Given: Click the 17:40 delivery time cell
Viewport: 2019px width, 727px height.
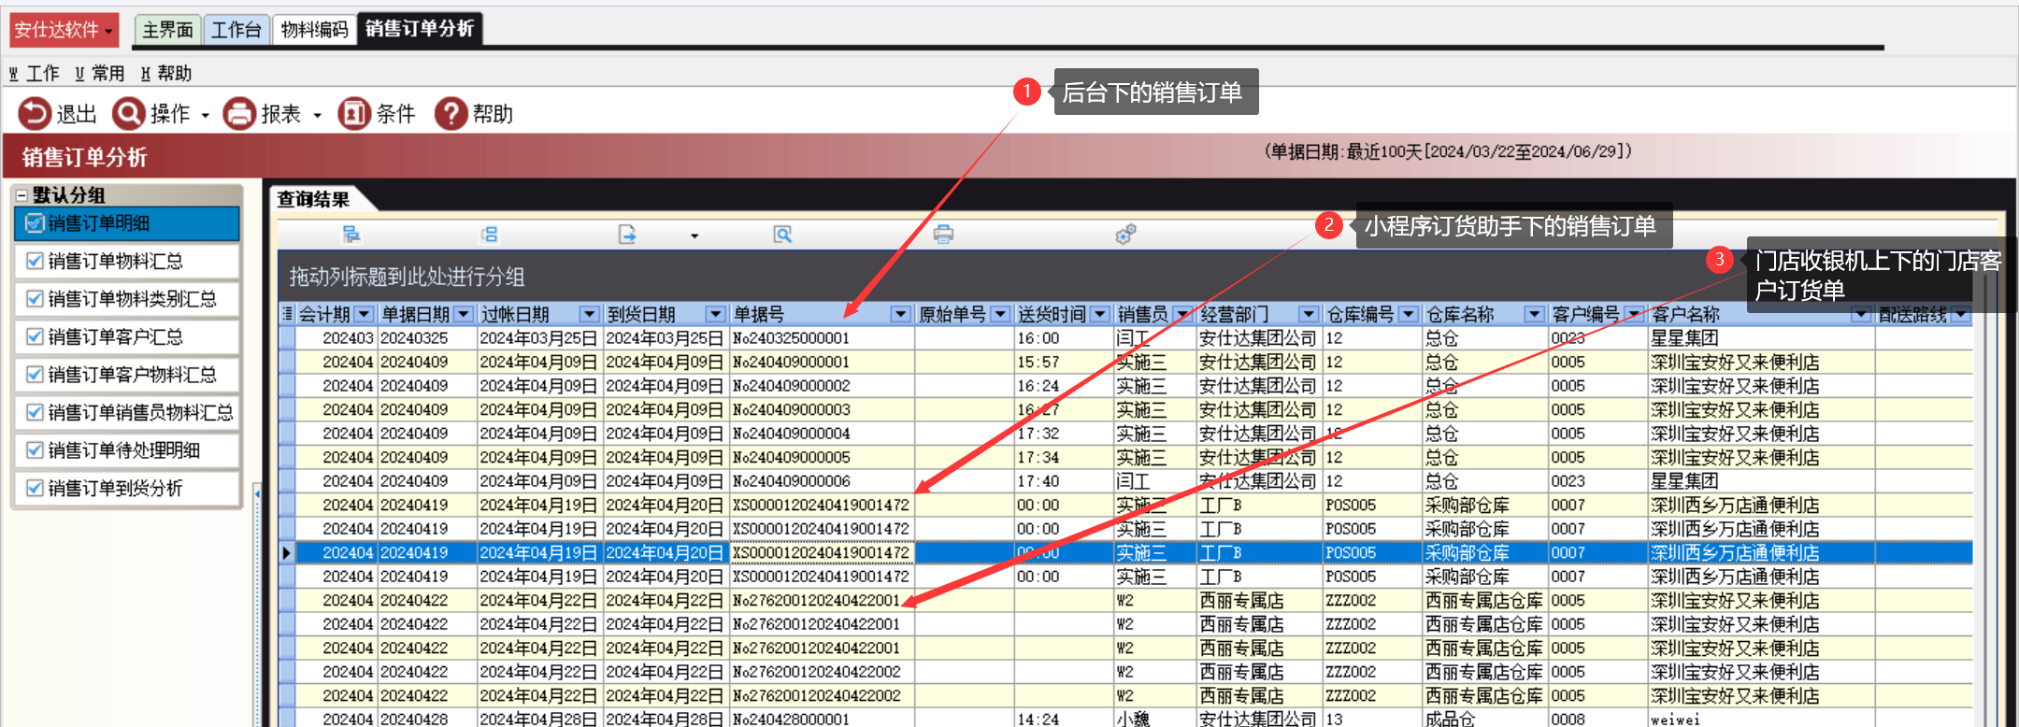Looking at the screenshot, I should (1064, 481).
